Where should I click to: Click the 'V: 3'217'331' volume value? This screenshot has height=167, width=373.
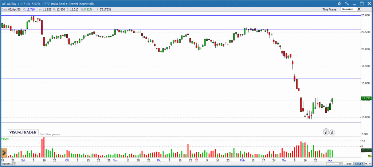[104, 9]
